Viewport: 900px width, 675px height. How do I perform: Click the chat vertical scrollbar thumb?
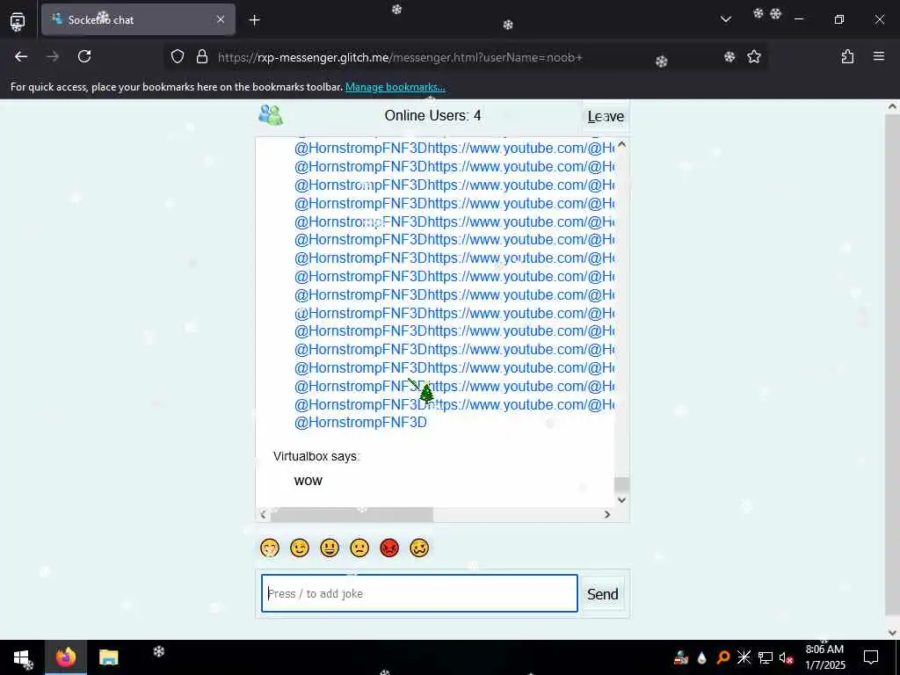[x=621, y=484]
